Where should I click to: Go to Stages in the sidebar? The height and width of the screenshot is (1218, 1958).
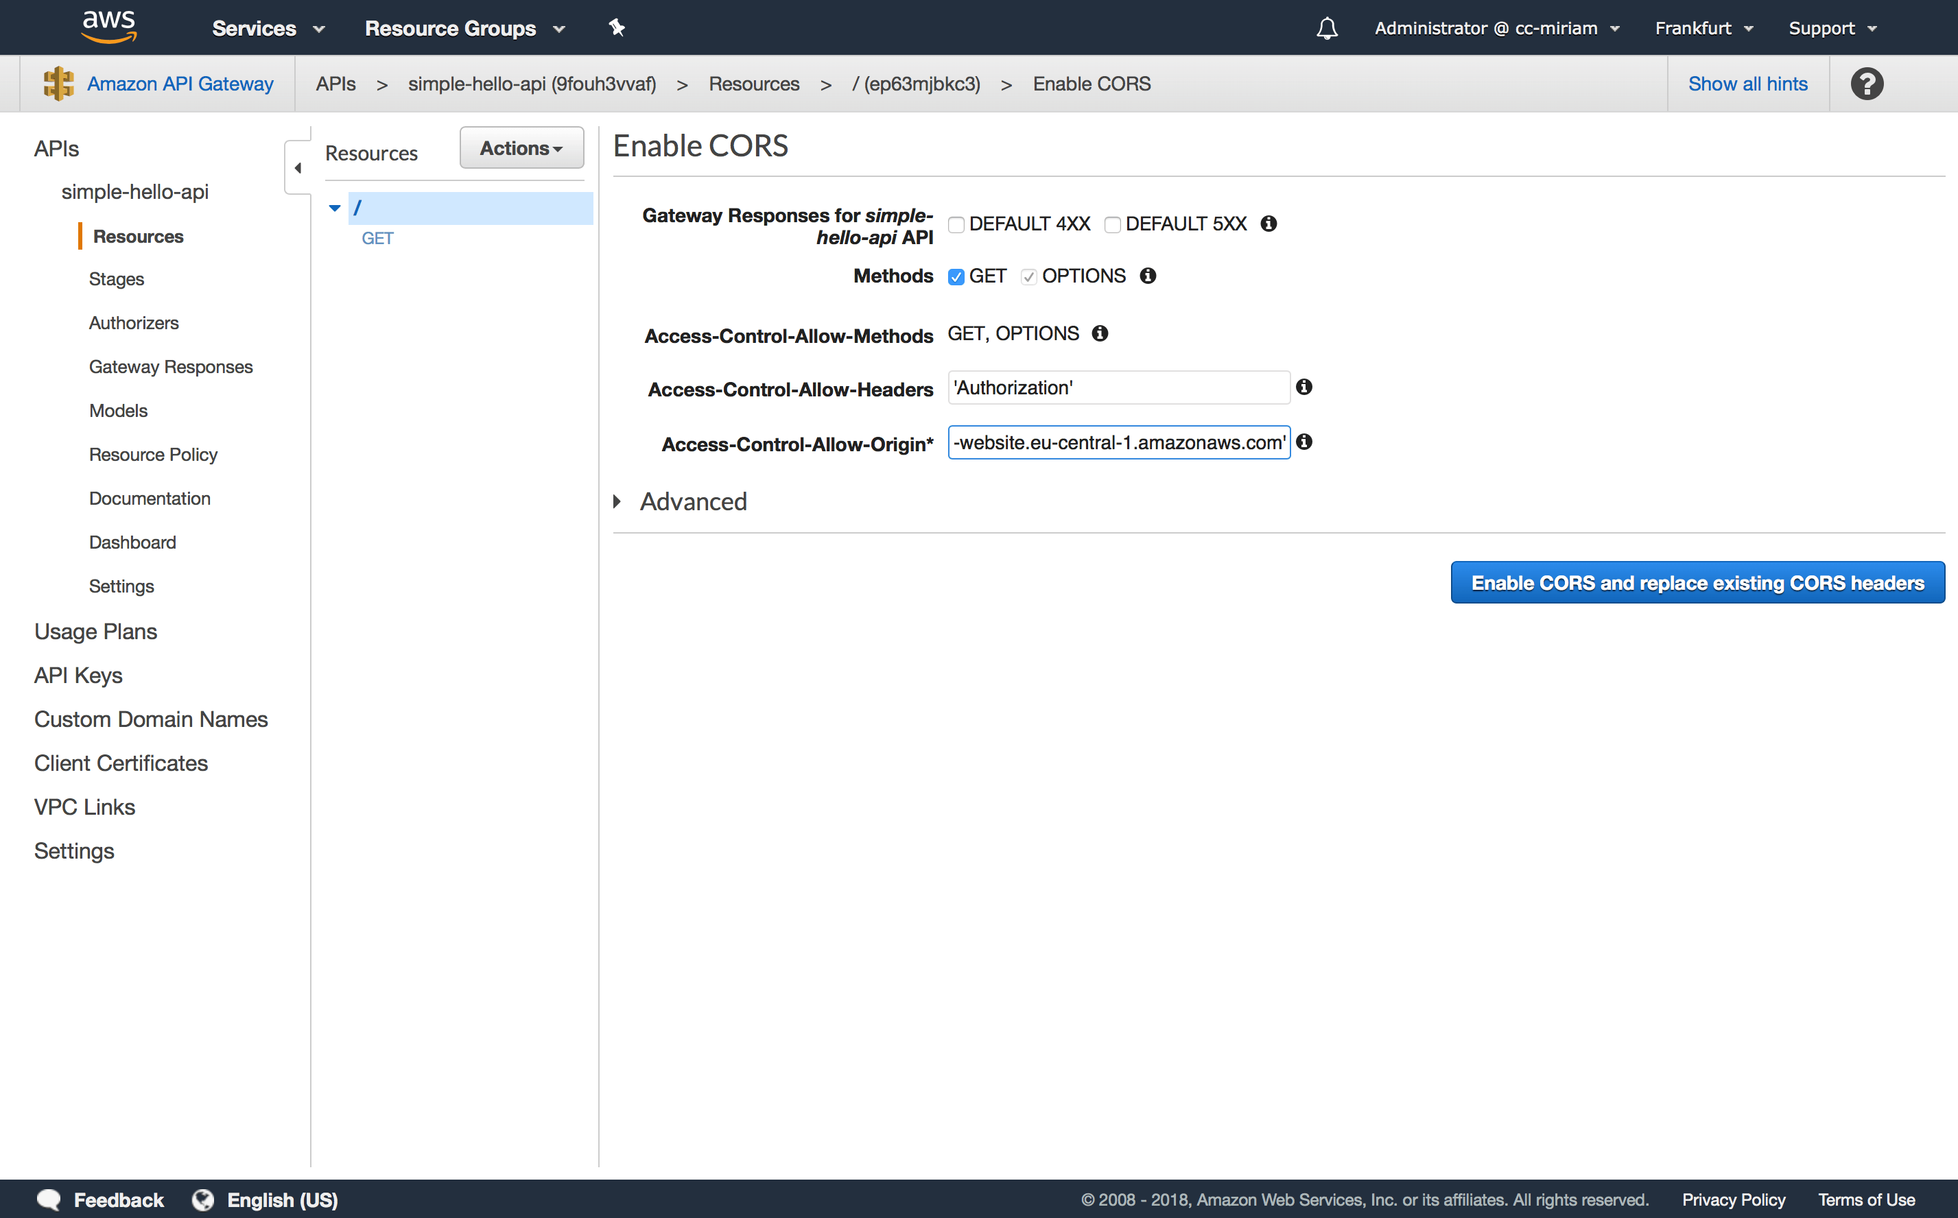click(x=116, y=280)
